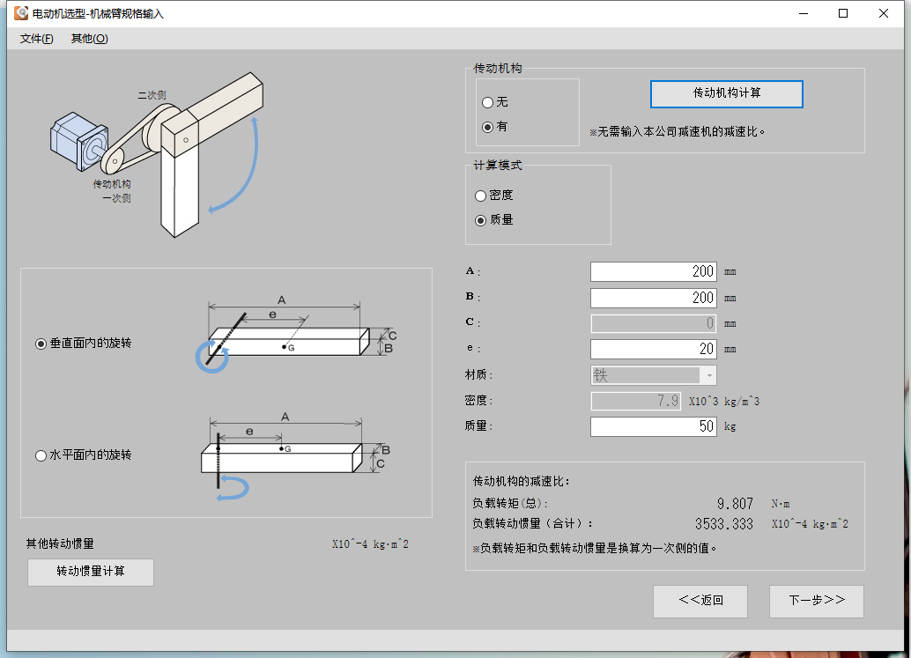The width and height of the screenshot is (911, 658).
Task: Click the 传动机构的减速比 label
Action: click(522, 482)
